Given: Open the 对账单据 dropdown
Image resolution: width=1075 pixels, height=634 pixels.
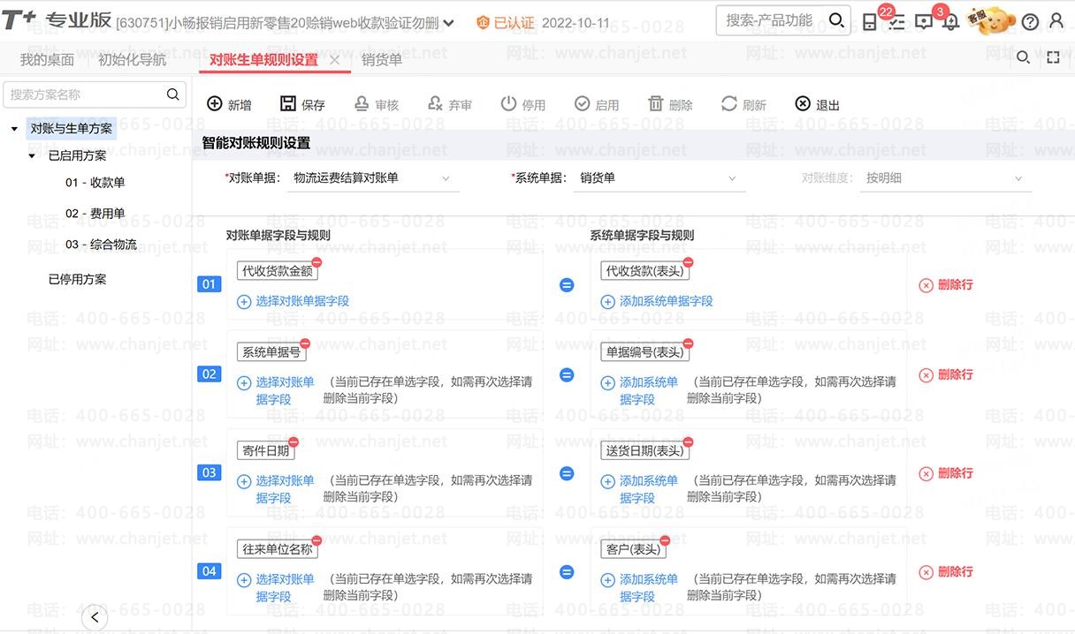Looking at the screenshot, I should pyautogui.click(x=373, y=178).
